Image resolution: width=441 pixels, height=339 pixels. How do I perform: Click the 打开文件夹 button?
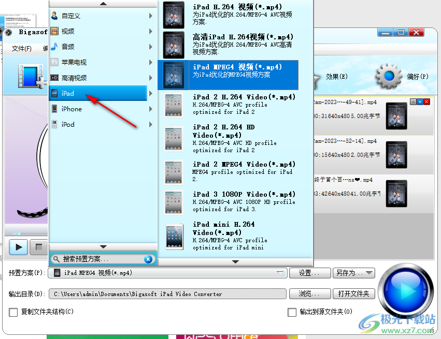(354, 293)
